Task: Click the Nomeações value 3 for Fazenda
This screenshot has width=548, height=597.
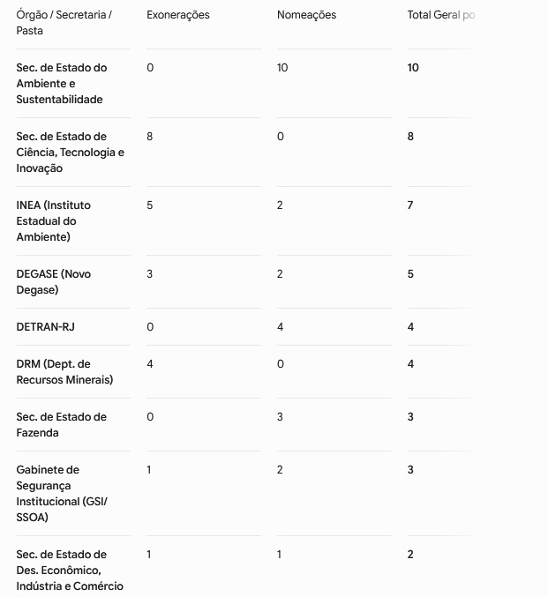Action: point(280,416)
